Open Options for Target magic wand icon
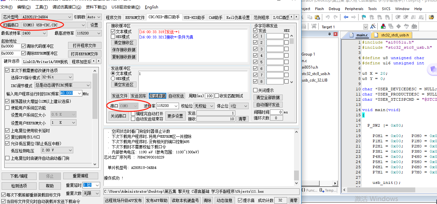Viewport: 437px width, 204px height. click(x=373, y=26)
